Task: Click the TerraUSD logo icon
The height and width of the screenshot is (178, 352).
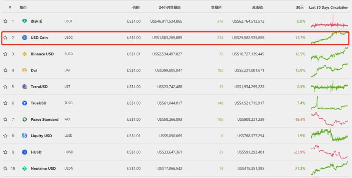Action: 25,87
